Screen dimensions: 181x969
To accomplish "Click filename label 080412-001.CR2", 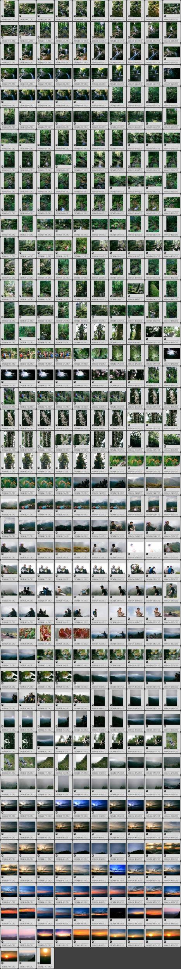I will pyautogui.click(x=9, y=19).
